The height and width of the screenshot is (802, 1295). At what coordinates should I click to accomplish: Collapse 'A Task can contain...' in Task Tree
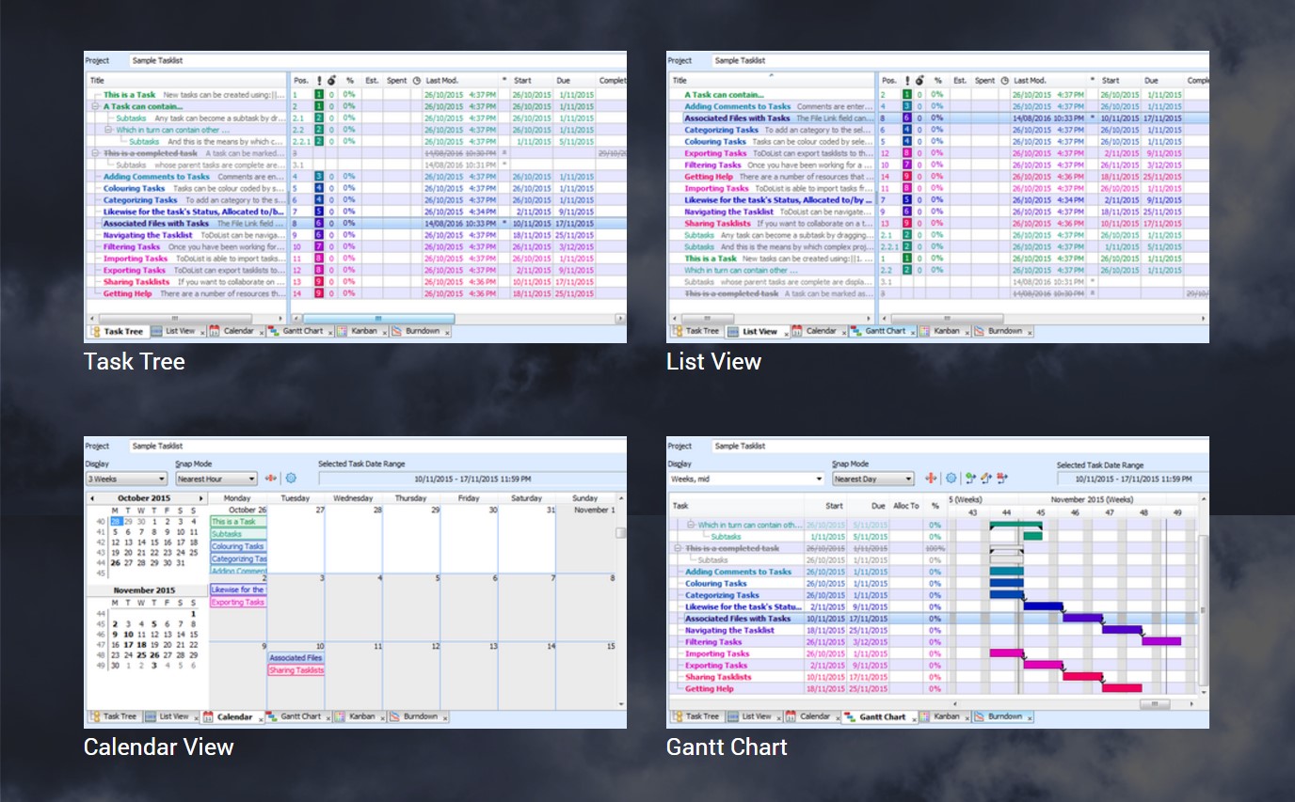pos(96,107)
